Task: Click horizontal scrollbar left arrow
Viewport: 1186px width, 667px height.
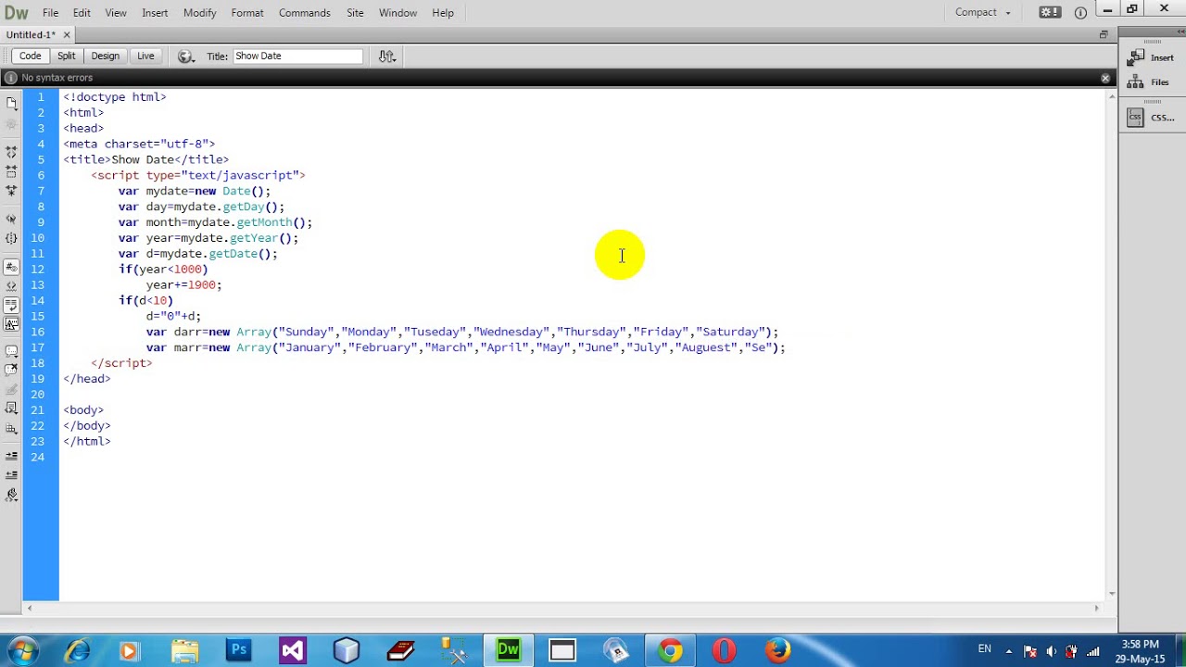Action: click(x=29, y=609)
